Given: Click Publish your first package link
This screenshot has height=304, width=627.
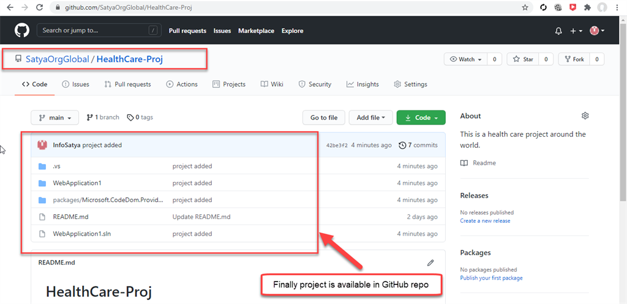Looking at the screenshot, I should pyautogui.click(x=492, y=278).
